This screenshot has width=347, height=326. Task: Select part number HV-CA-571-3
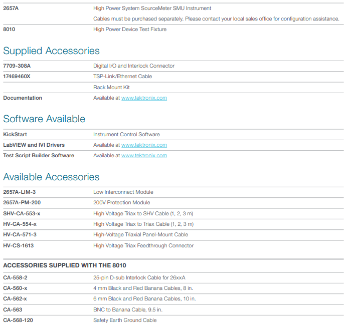click(20, 235)
